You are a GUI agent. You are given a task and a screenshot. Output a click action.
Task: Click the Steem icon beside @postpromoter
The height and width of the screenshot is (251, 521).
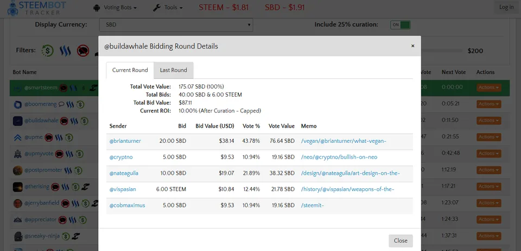tap(68, 170)
